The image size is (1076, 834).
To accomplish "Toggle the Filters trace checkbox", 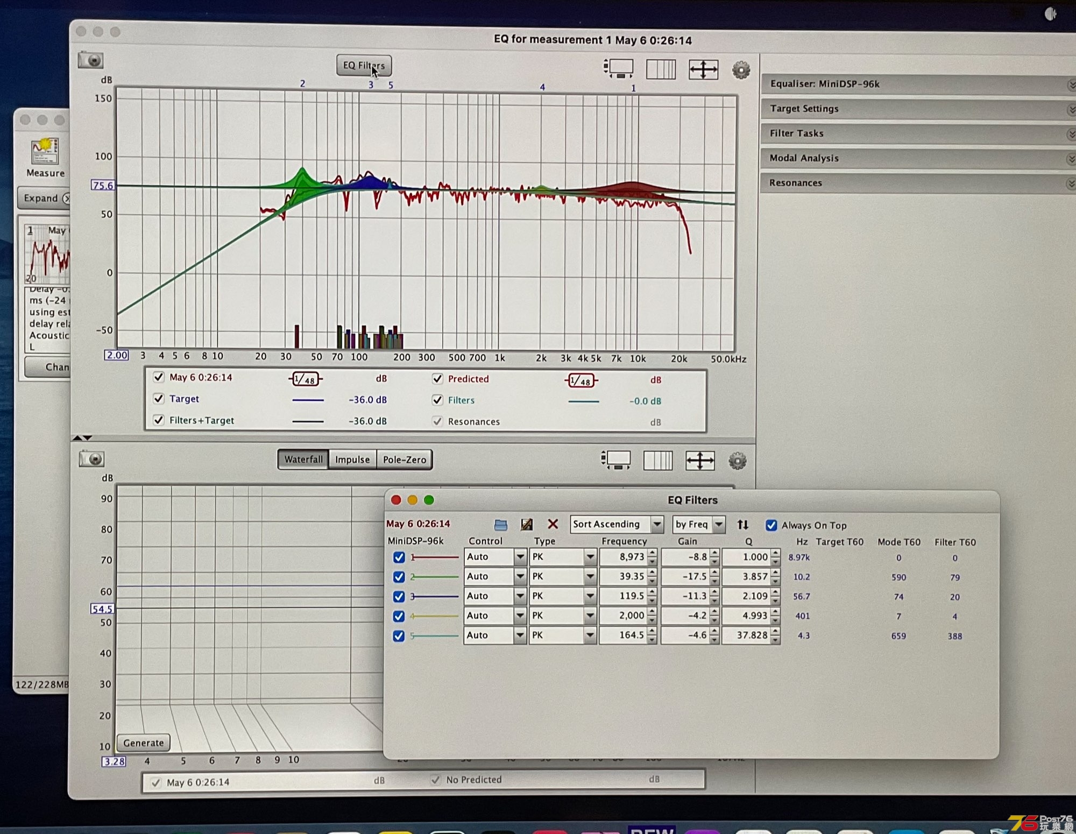I will [x=437, y=400].
